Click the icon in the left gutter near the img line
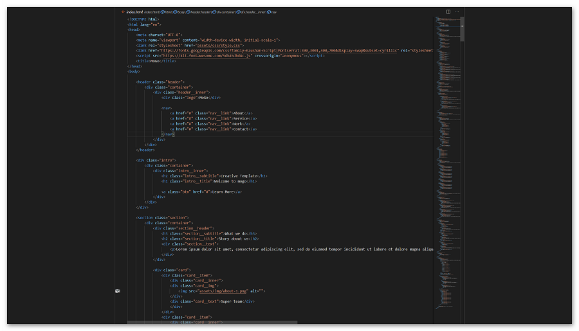 tap(118, 291)
